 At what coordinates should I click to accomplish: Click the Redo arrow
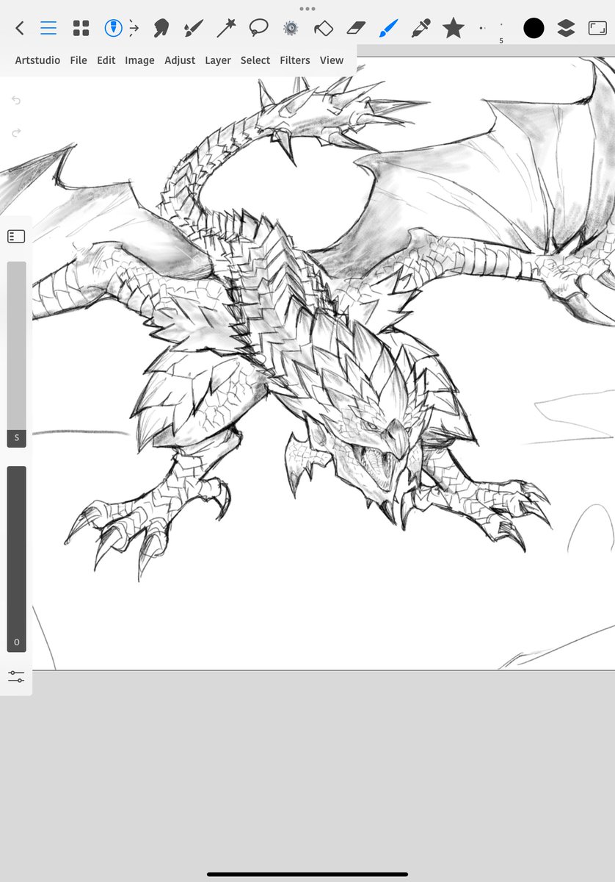click(16, 132)
